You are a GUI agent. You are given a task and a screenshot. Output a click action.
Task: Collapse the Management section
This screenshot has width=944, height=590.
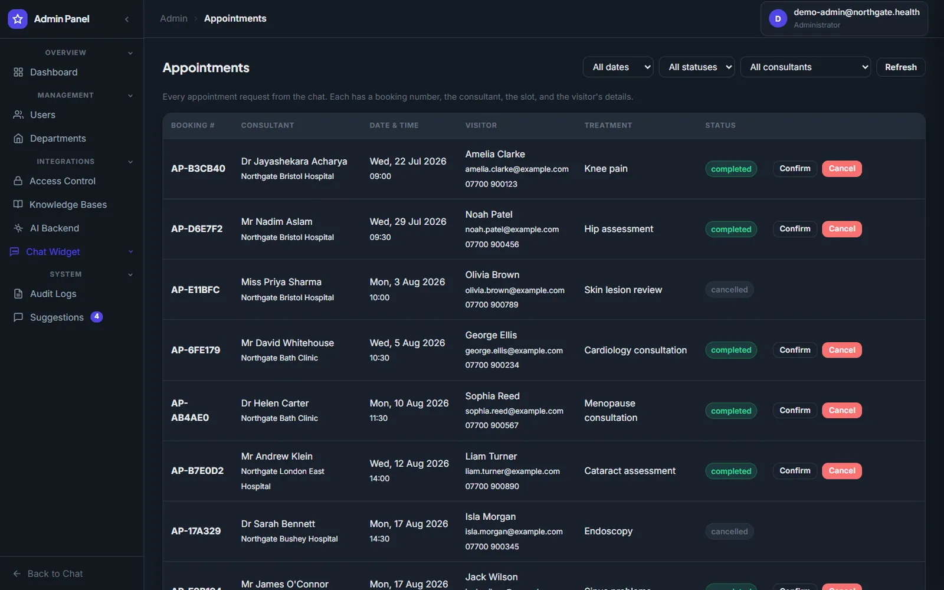130,96
